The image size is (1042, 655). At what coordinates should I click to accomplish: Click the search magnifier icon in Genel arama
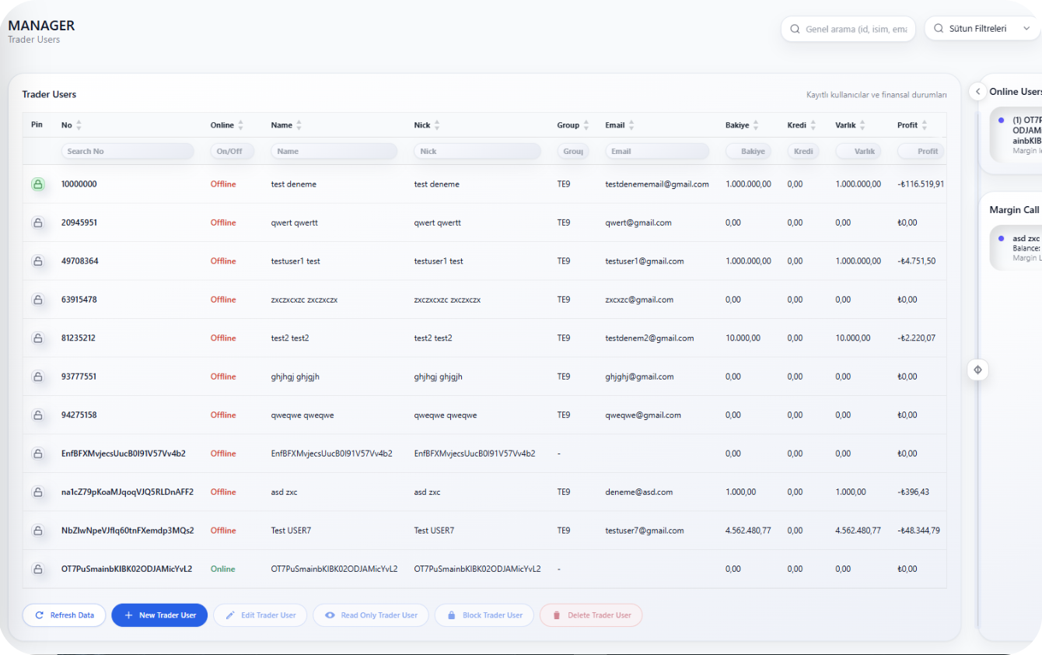pyautogui.click(x=795, y=29)
